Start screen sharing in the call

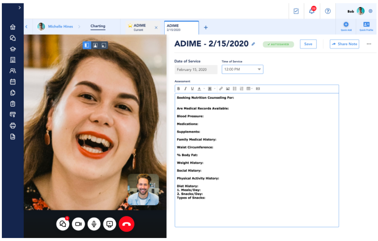point(109,224)
